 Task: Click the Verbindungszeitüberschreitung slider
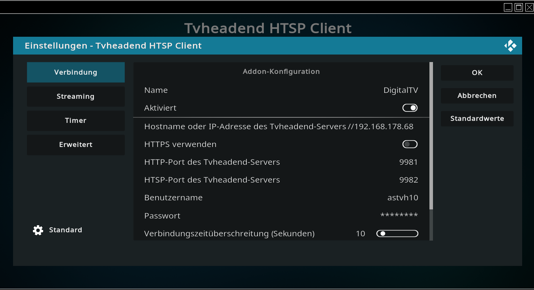pyautogui.click(x=397, y=234)
